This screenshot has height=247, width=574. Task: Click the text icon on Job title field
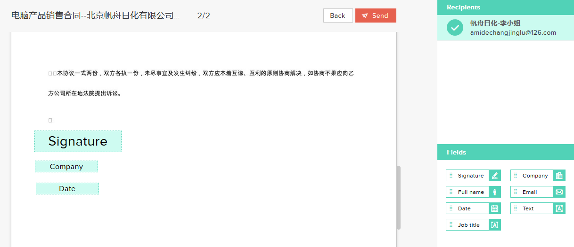494,225
